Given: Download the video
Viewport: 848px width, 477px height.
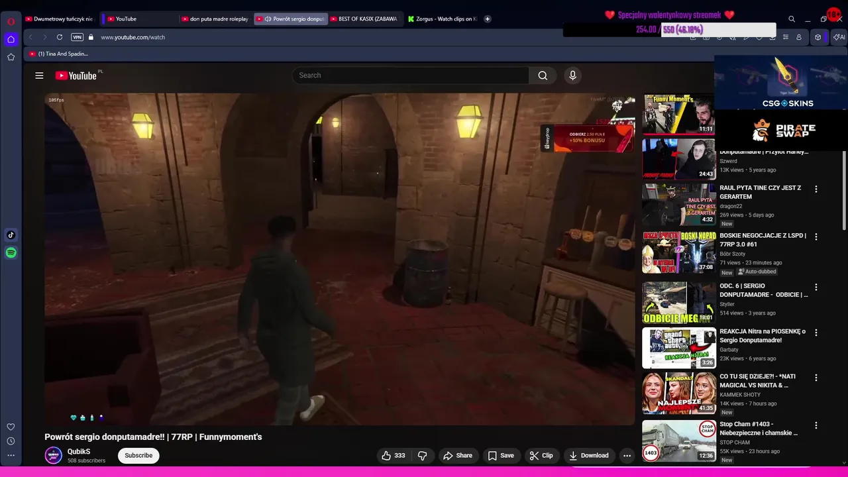Looking at the screenshot, I should click(x=589, y=455).
